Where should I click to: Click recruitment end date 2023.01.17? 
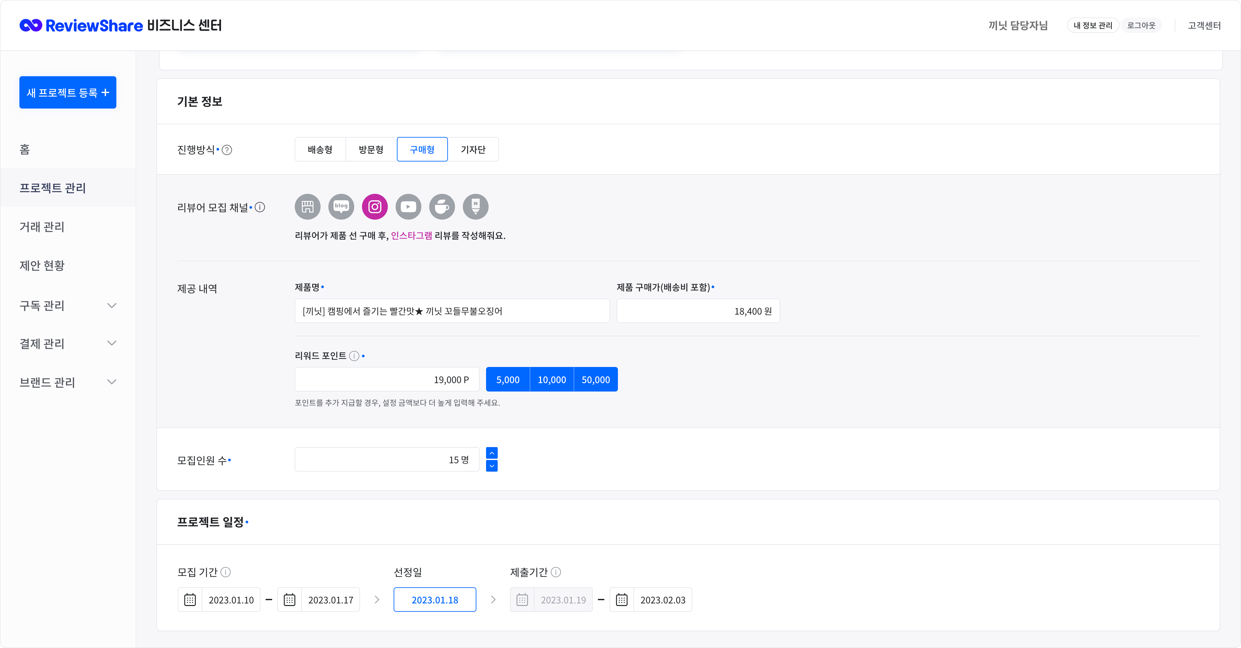coord(331,600)
